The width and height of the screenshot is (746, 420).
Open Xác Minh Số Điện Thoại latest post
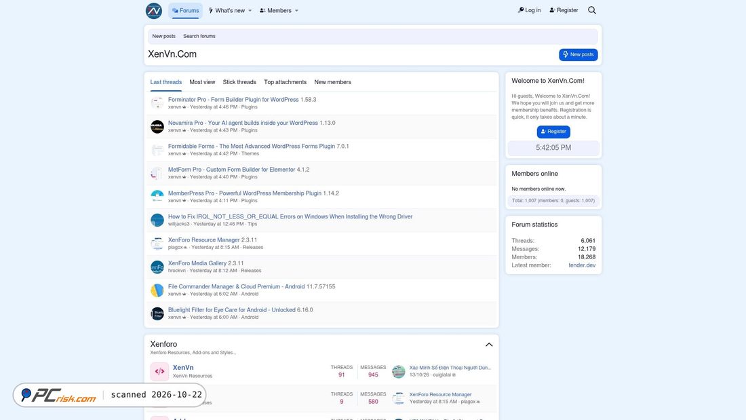[450, 368]
